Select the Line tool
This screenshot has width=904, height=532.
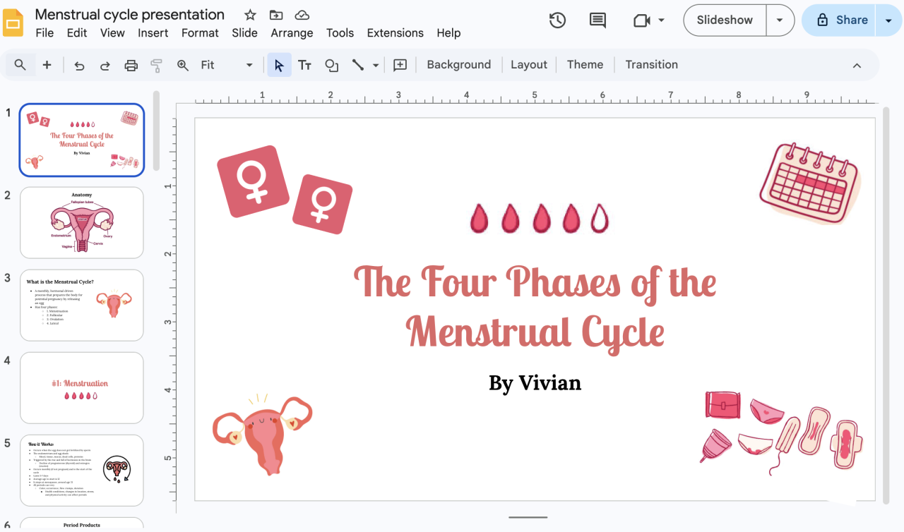(x=358, y=65)
